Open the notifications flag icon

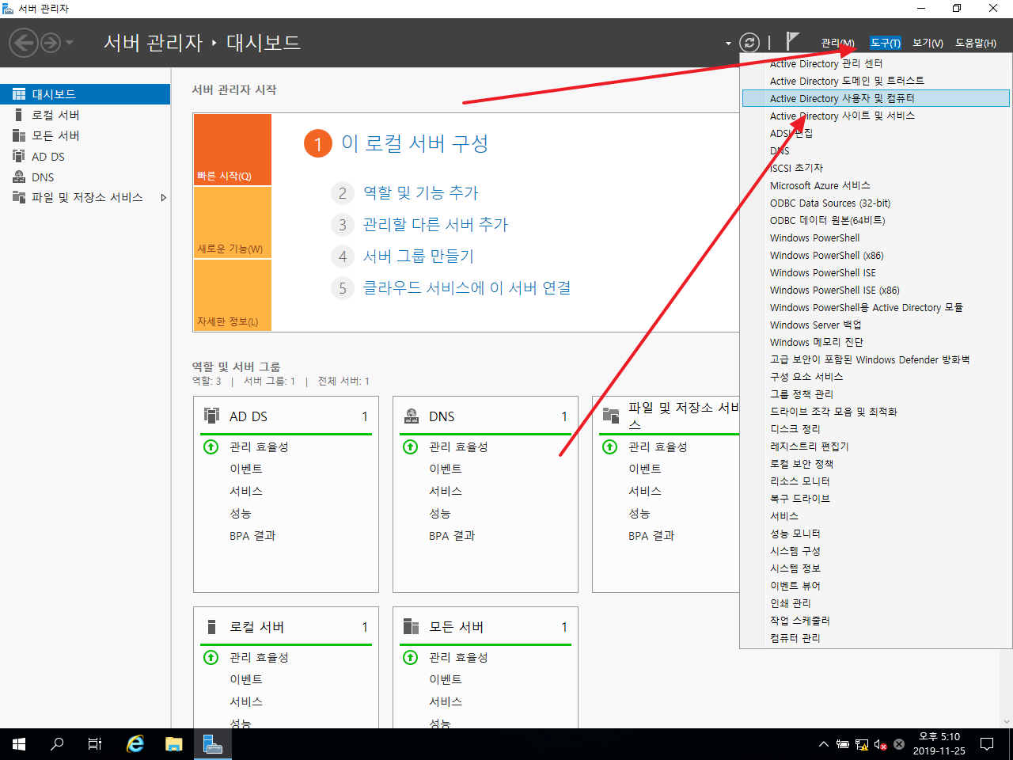tap(792, 41)
